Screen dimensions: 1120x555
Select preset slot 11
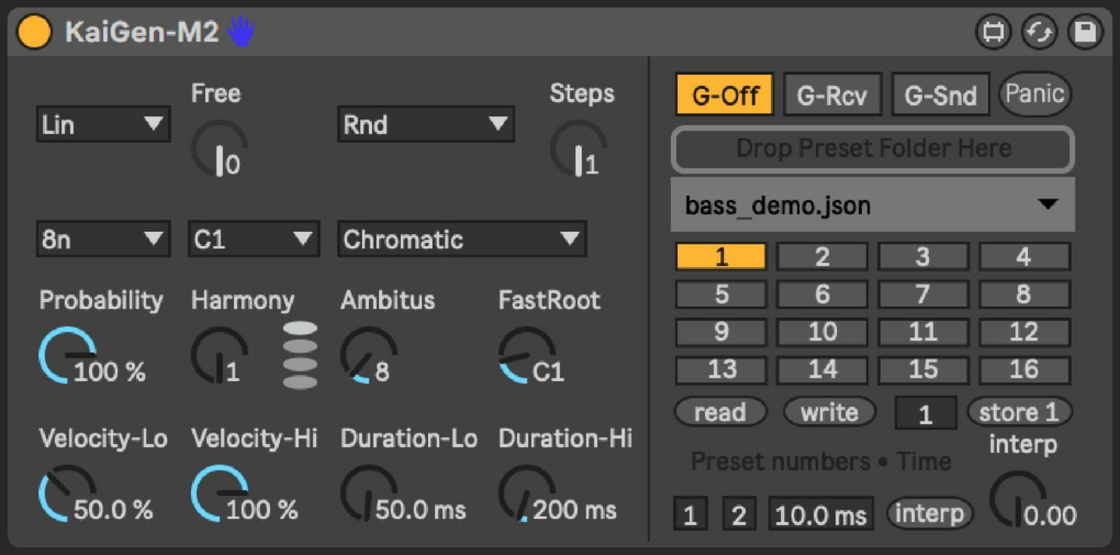tap(923, 332)
